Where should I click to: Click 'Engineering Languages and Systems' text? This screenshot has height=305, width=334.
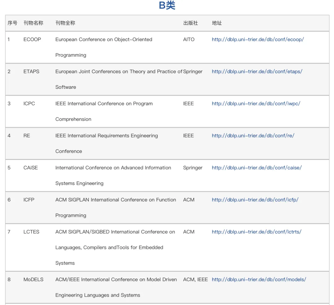point(98,295)
